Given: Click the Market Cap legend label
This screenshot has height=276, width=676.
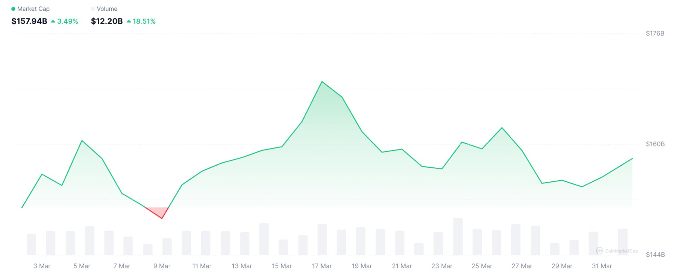Looking at the screenshot, I should (x=33, y=9).
